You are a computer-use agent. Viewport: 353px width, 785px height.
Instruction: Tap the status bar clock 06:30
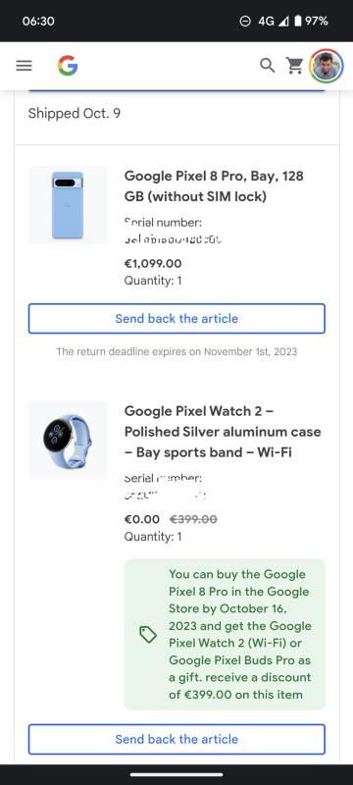pos(38,21)
